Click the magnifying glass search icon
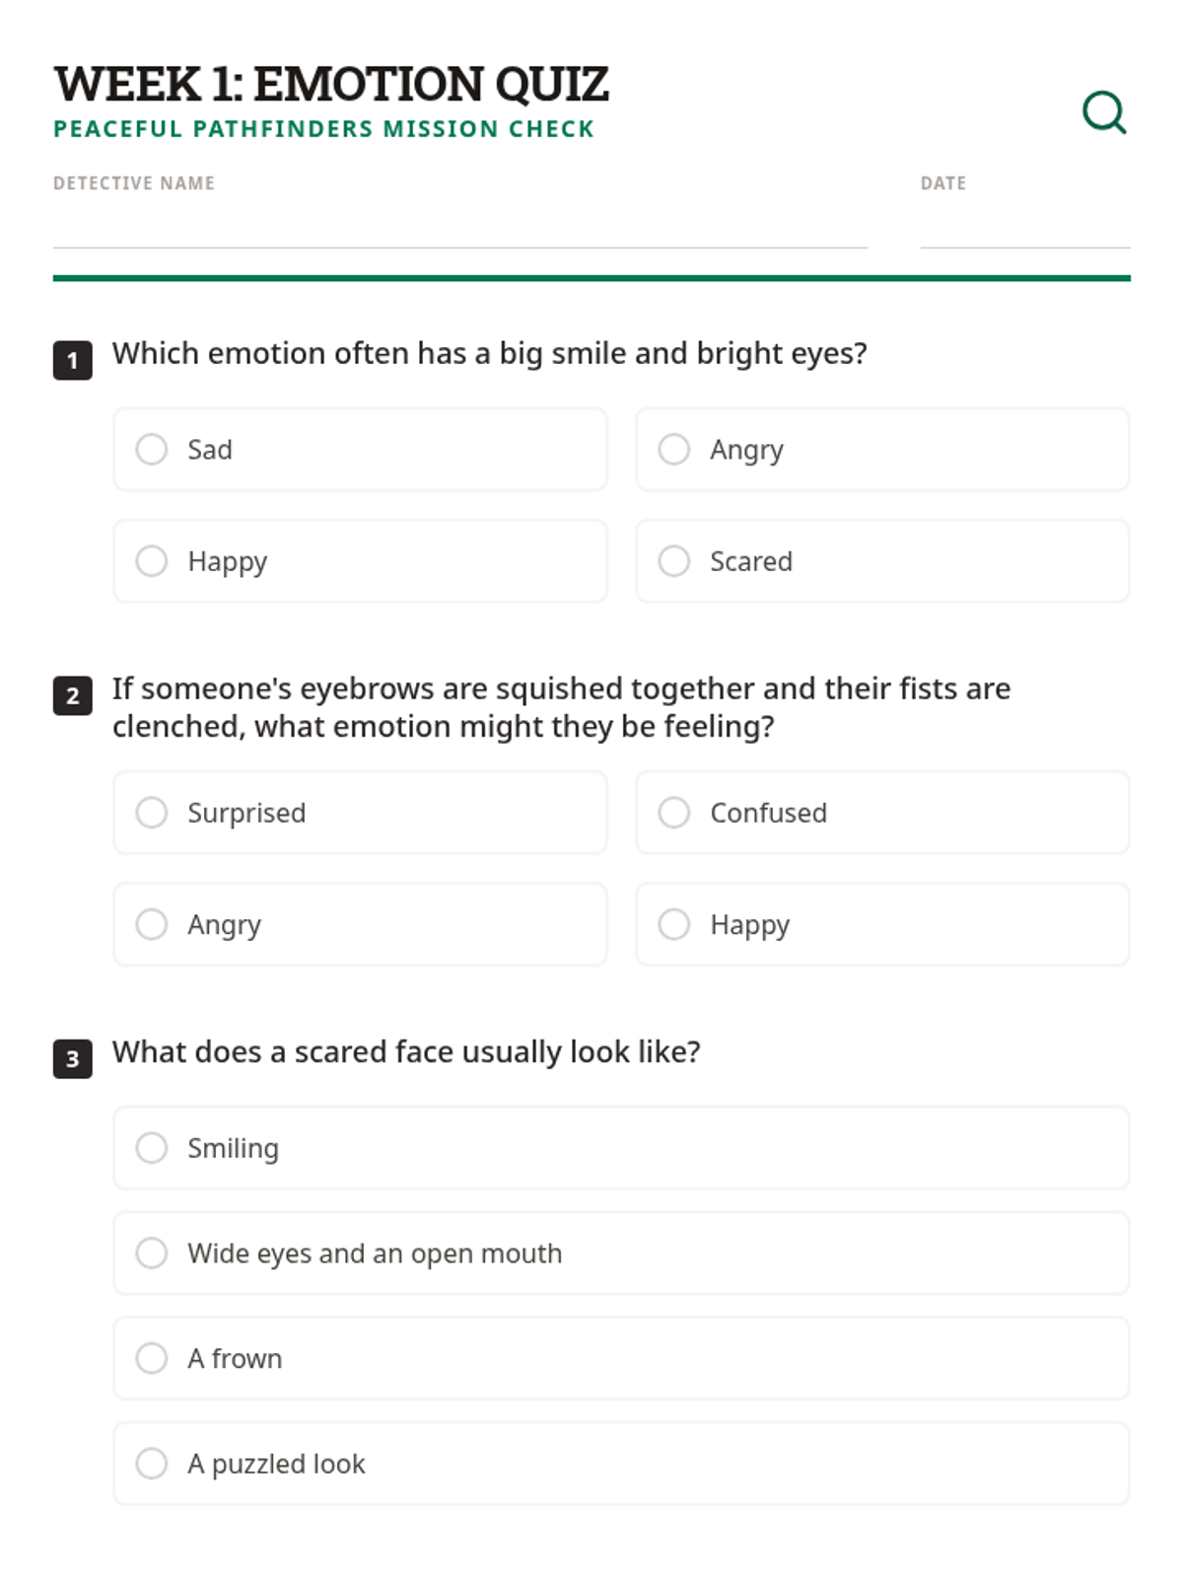 point(1104,111)
